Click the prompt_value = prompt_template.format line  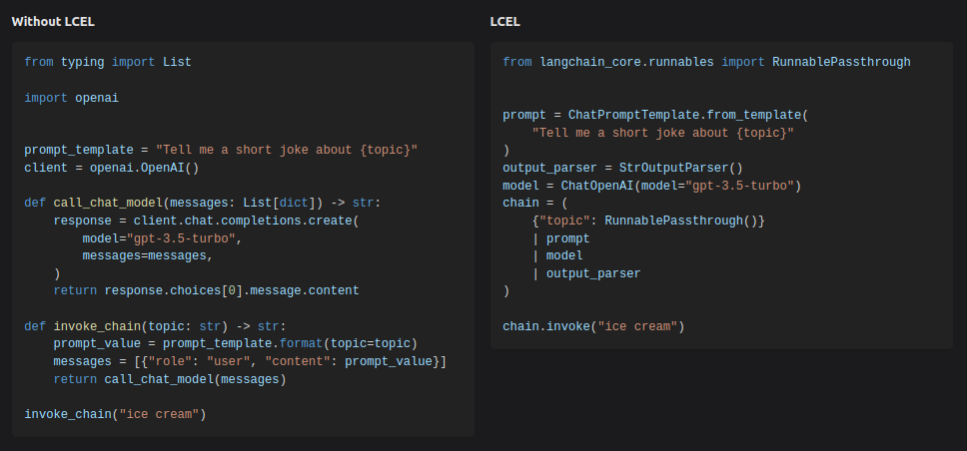click(236, 344)
